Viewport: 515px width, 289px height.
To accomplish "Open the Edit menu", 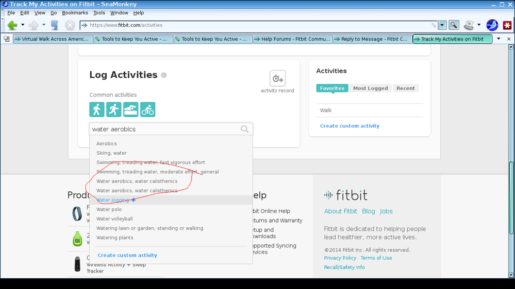I will [25, 13].
